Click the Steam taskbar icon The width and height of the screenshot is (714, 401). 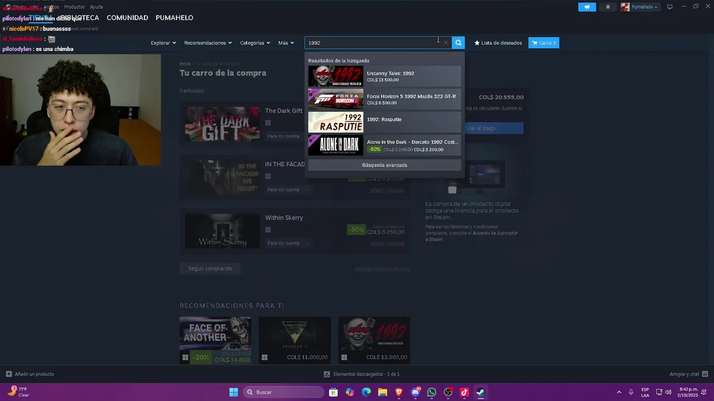(480, 392)
